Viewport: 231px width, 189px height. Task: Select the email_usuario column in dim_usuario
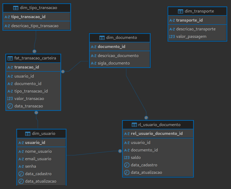tap(38, 159)
